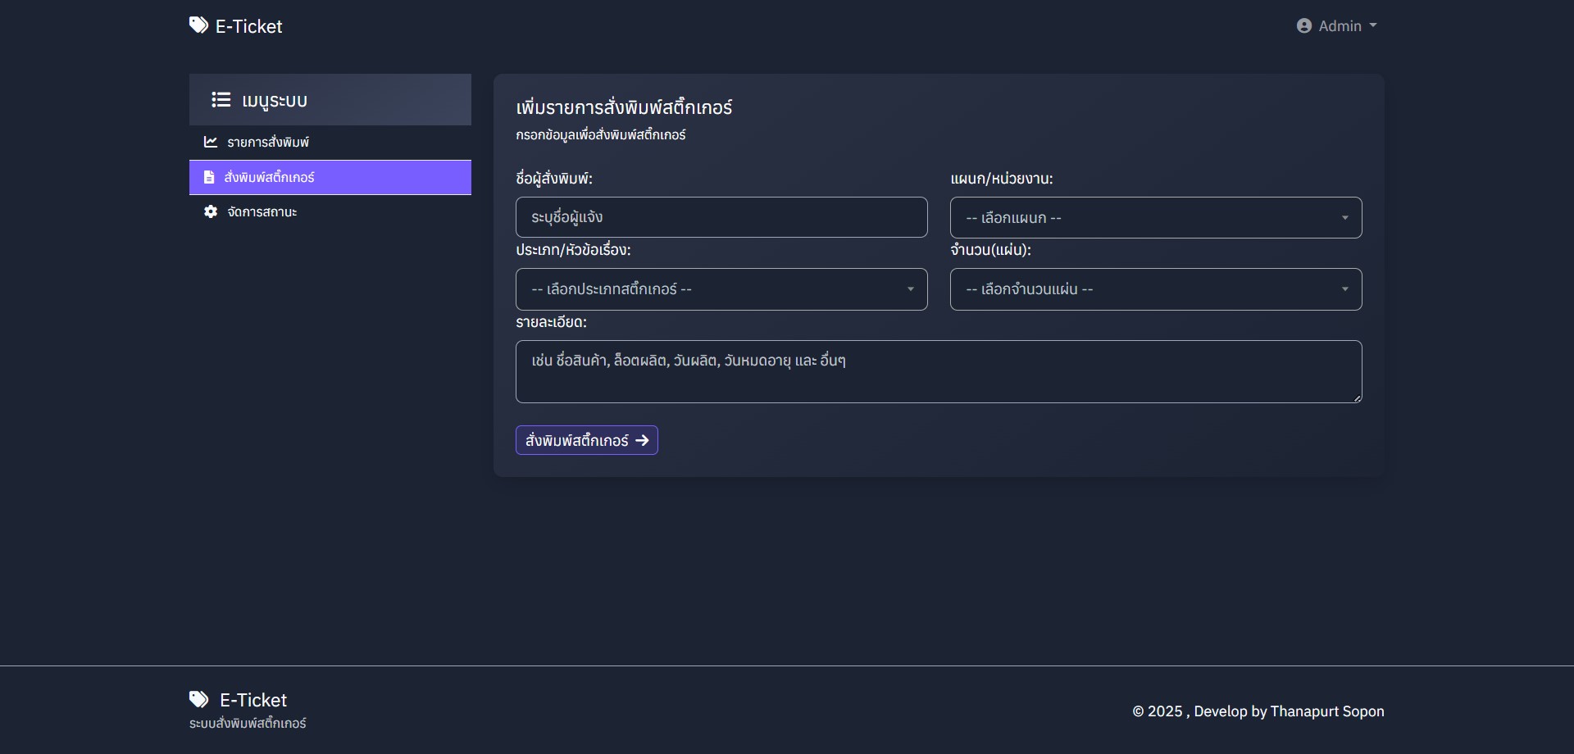Click the แผนก/หน่วยงาน field label
The width and height of the screenshot is (1574, 754).
pyautogui.click(x=1002, y=178)
